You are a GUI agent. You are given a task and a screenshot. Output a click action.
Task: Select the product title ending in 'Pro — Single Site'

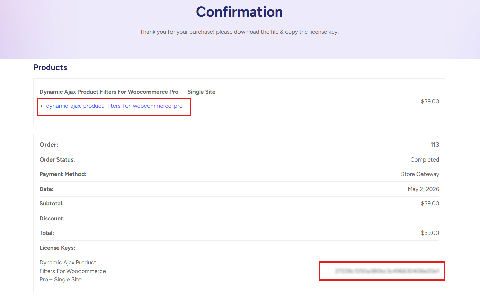[x=128, y=92]
